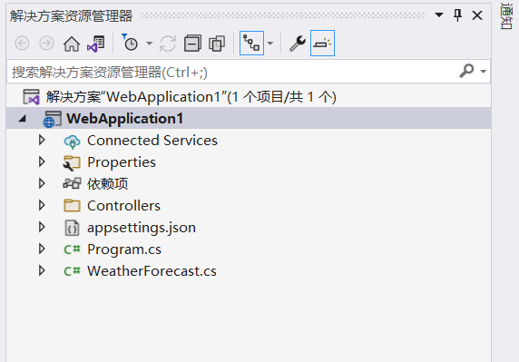Image resolution: width=519 pixels, height=362 pixels.
Task: Click the appsettings.json file icon
Action: click(72, 228)
